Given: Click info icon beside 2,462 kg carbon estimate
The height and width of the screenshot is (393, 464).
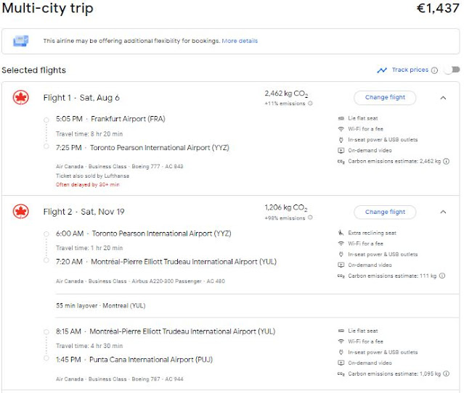Looking at the screenshot, I should (446, 161).
